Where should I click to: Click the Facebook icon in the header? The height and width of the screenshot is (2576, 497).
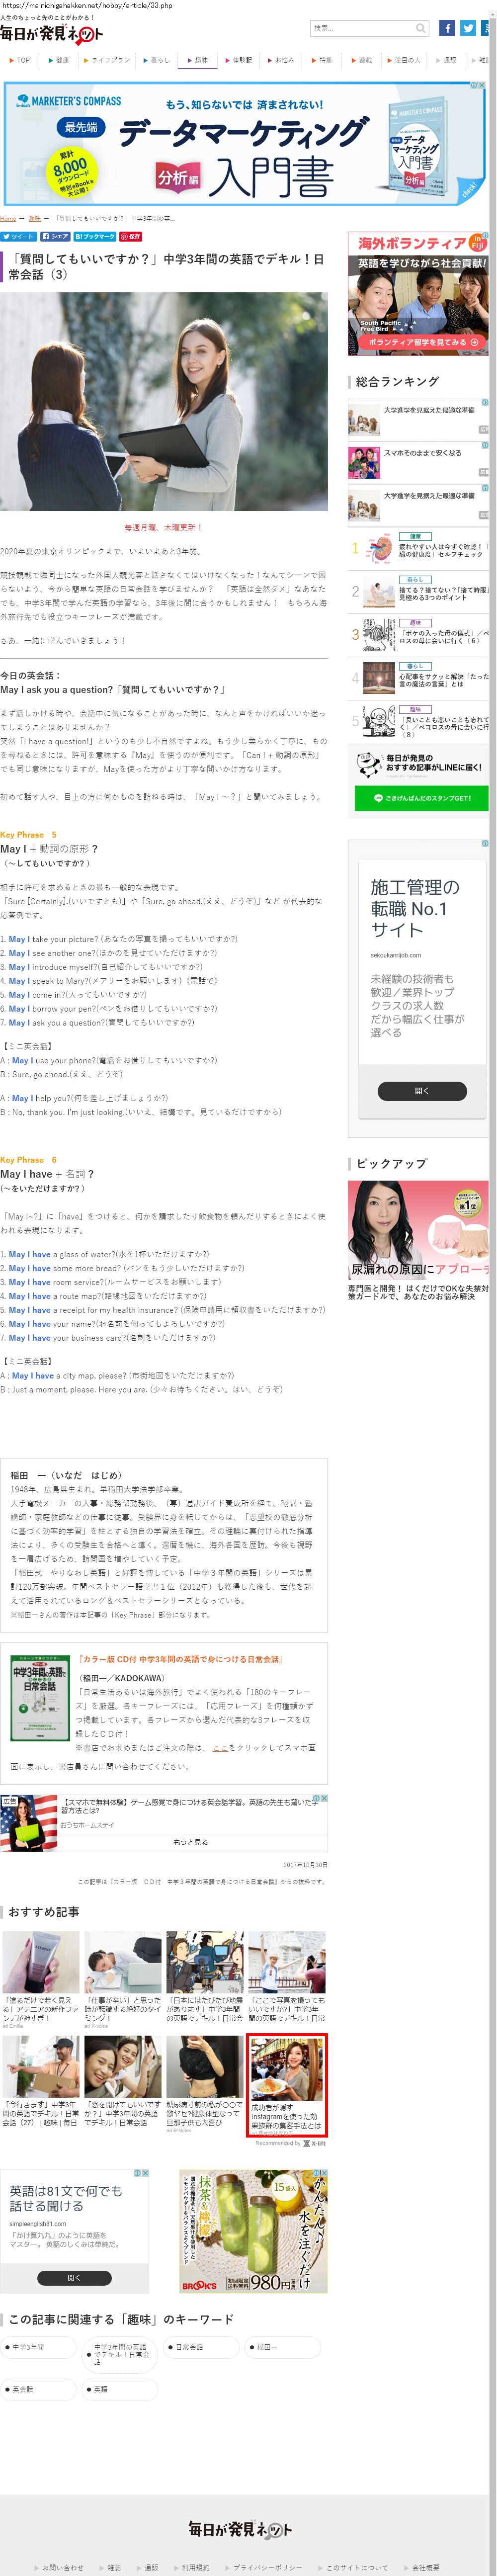click(447, 28)
